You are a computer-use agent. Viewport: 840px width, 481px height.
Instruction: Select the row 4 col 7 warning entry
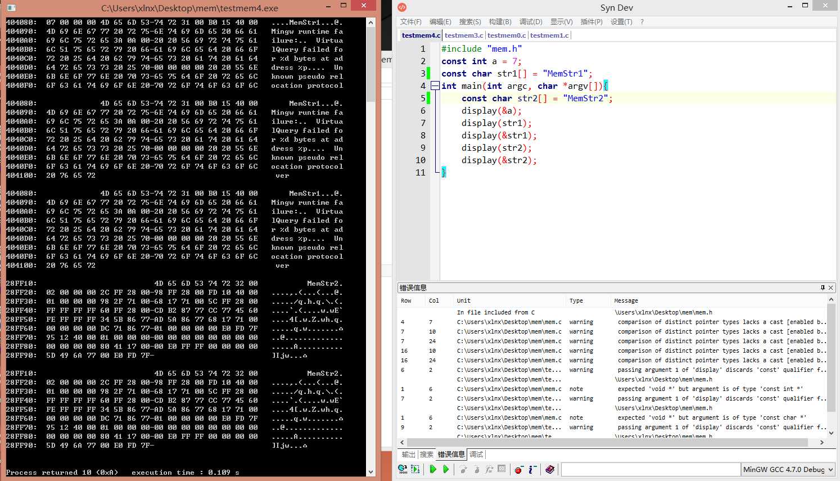(x=612, y=322)
